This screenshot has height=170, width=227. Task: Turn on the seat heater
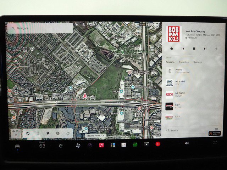(x=61, y=146)
